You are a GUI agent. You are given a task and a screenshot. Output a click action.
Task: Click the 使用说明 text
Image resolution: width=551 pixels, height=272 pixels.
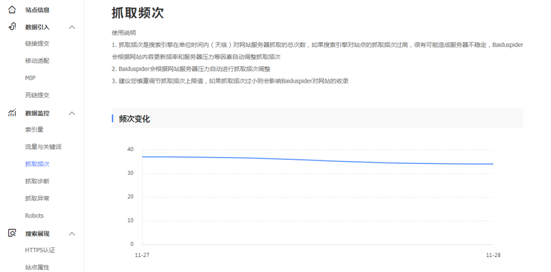coord(124,32)
